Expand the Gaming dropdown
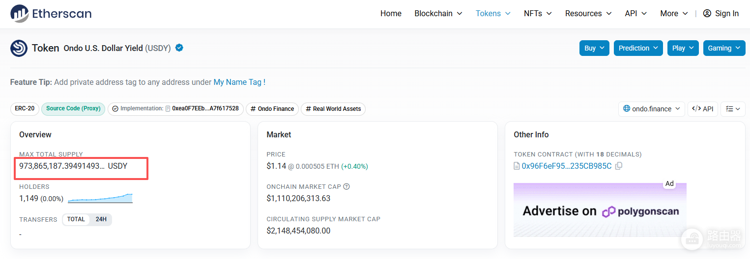This screenshot has width=750, height=259. [x=724, y=48]
